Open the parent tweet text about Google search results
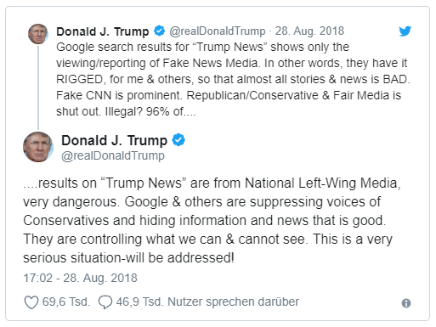The width and height of the screenshot is (436, 327). point(233,79)
